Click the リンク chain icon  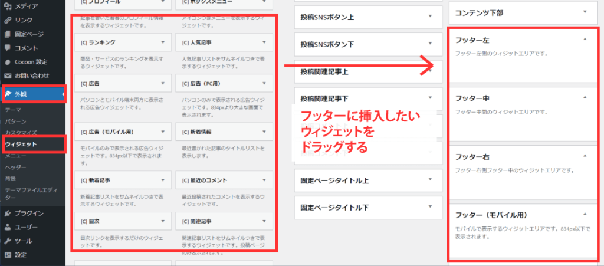[x=7, y=20]
